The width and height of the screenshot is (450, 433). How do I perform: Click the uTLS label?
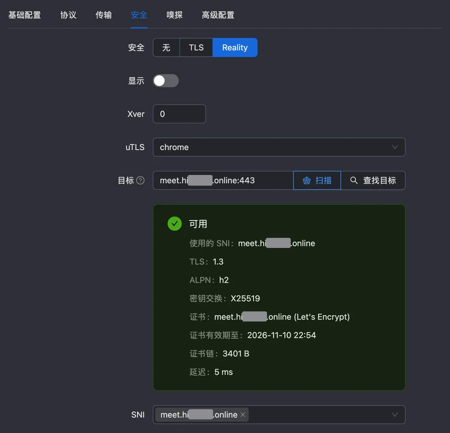point(135,147)
